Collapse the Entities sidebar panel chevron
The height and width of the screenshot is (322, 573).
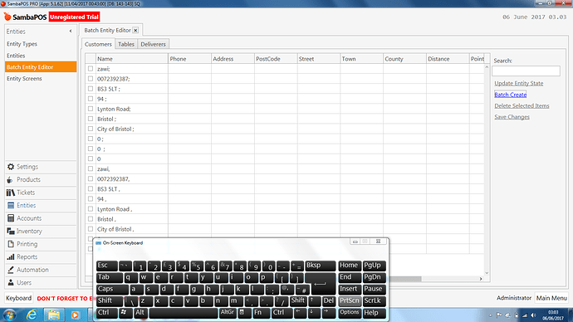[71, 32]
